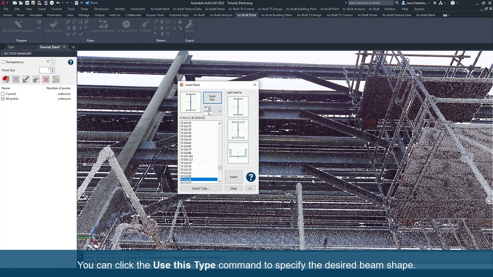Click the Point Size spinner arrows
The width and height of the screenshot is (493, 277).
(53, 70)
